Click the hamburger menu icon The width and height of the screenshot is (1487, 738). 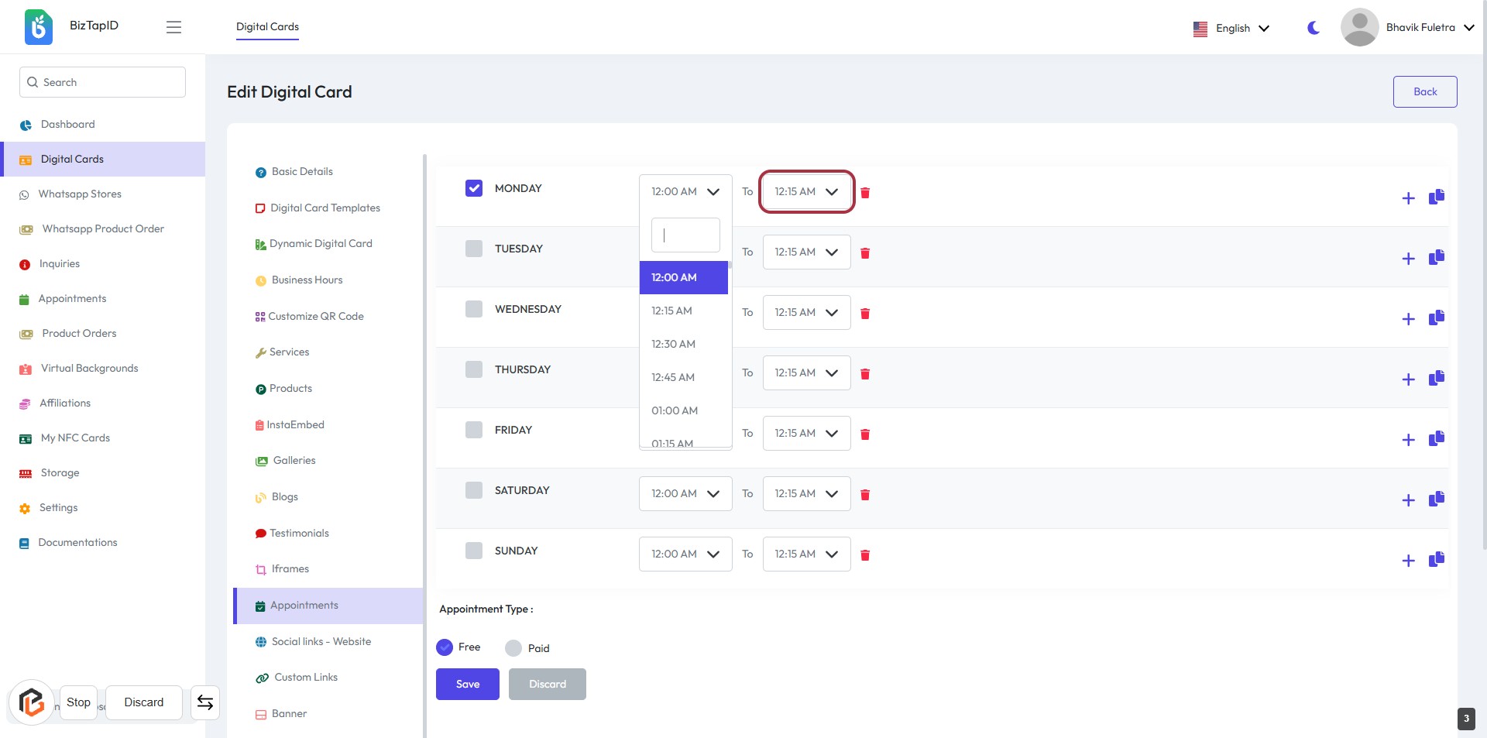[x=173, y=27]
